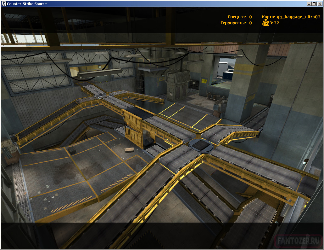Screen dimensions: 324x250
Task: Click the stopwatch timer icon in the HUD
Action: [x=265, y=22]
